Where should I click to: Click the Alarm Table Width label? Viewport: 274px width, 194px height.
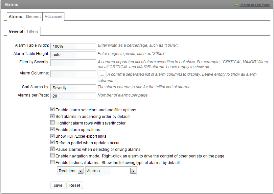(32, 45)
